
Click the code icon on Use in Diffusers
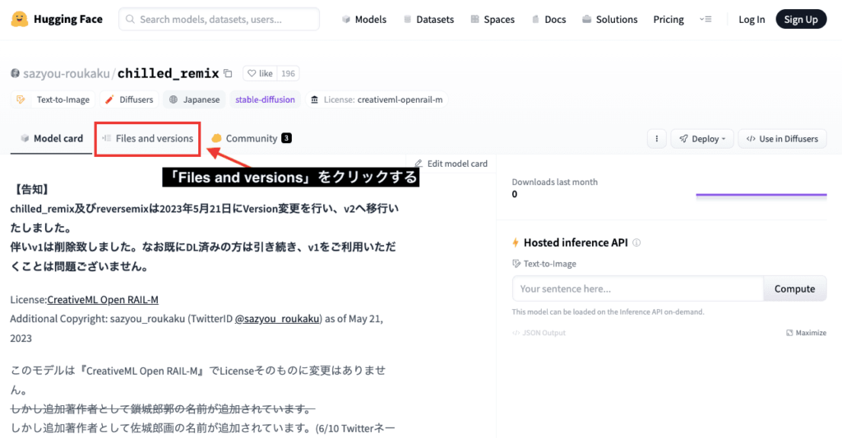751,139
